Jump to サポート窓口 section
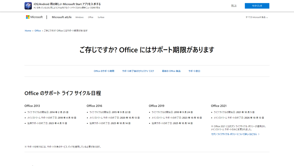 (194, 71)
